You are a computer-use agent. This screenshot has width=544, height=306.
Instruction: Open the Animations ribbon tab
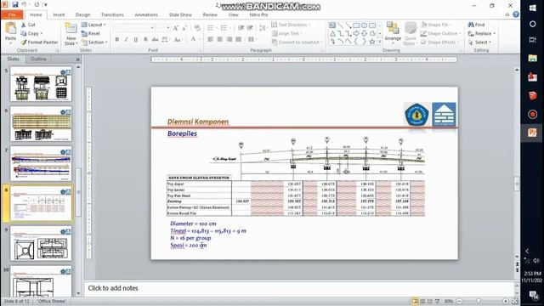(x=146, y=14)
